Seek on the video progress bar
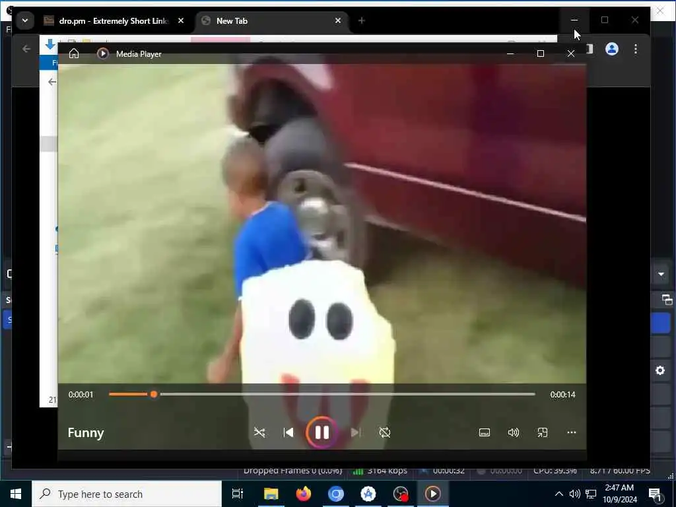Viewport: 676px width, 507px height. tap(322, 394)
